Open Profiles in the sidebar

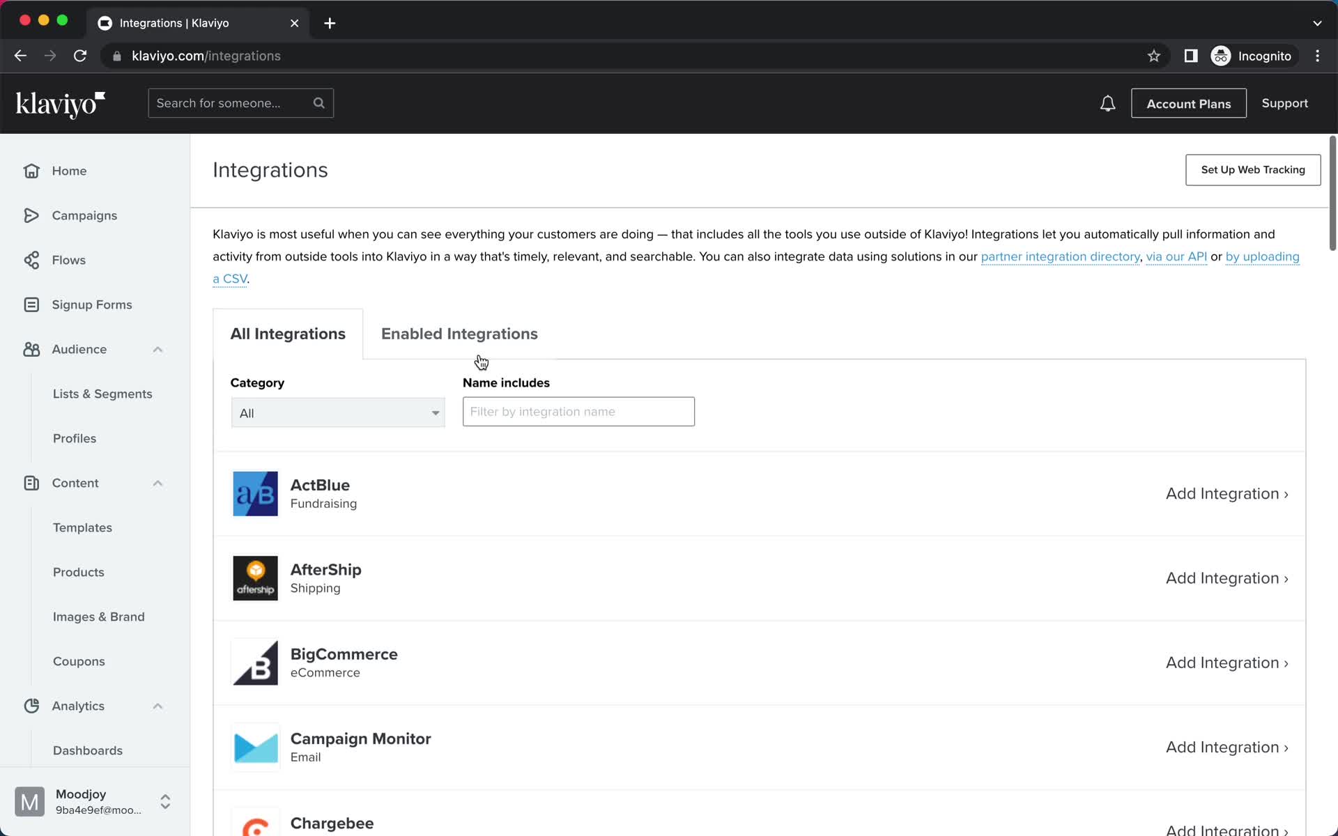[75, 438]
